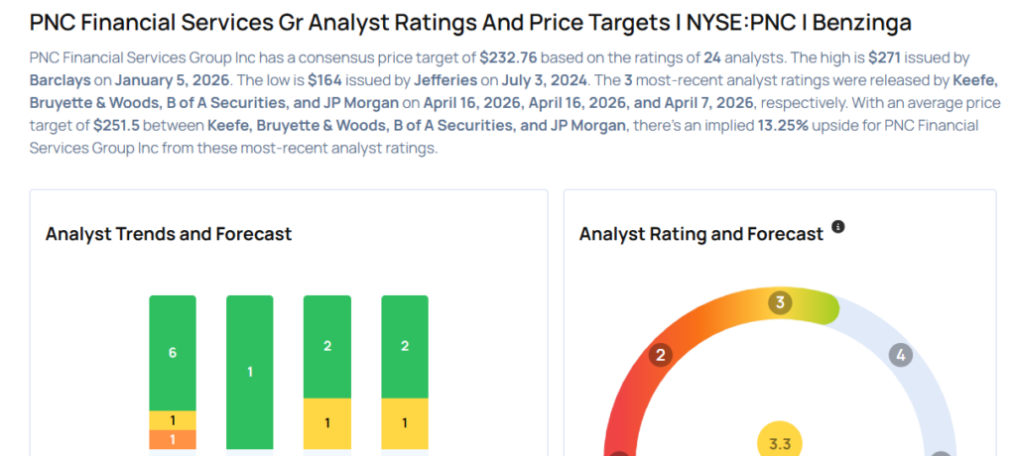
Task: Click the PNC Analyst Ratings page title
Action: tap(471, 22)
